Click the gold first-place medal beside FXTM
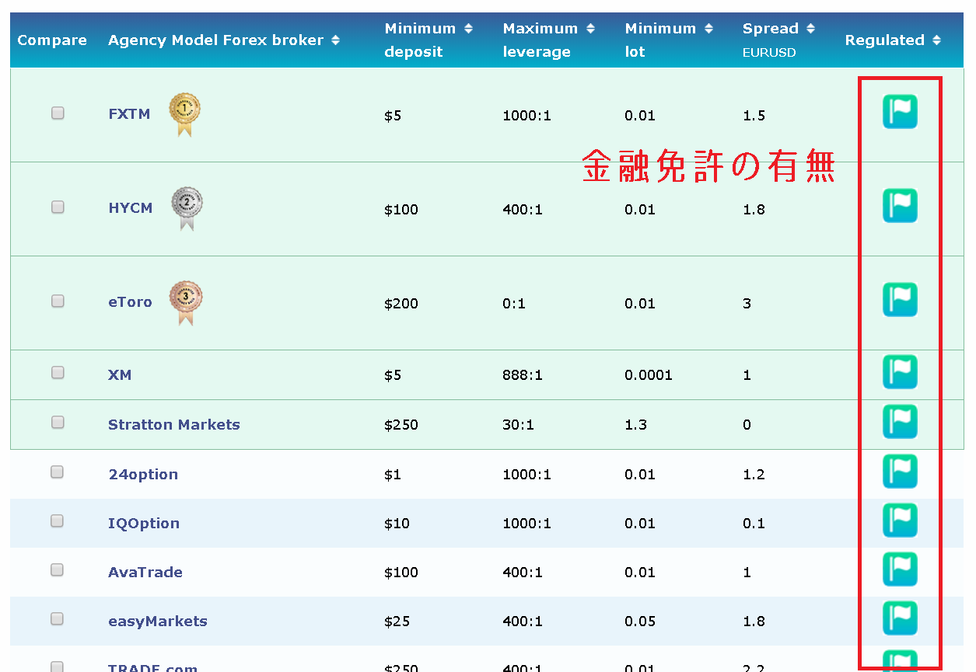This screenshot has width=976, height=672. tap(184, 113)
